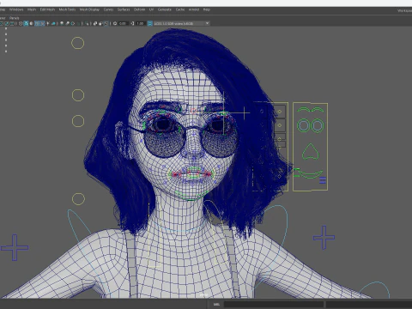Toggle Smooth Shade All icon
The width and height of the screenshot is (412, 309).
(26, 23)
